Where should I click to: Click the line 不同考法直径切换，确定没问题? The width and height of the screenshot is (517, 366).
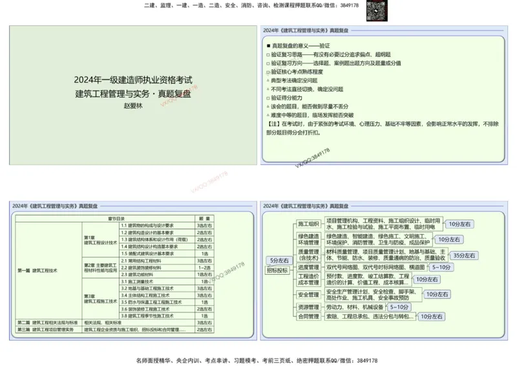pos(304,89)
